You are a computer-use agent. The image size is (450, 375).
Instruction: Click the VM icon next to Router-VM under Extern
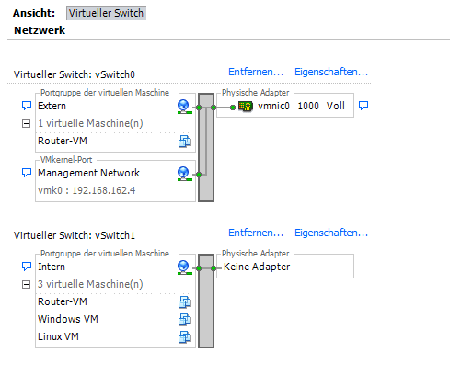coord(185,142)
